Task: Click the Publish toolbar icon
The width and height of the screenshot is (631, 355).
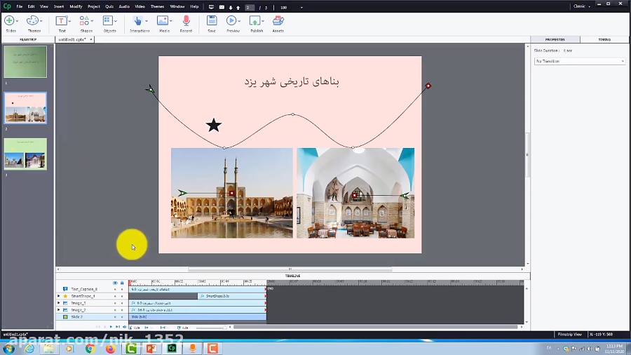Action: [x=255, y=20]
